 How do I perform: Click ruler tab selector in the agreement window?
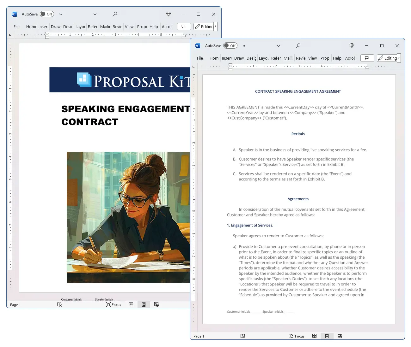point(193,66)
